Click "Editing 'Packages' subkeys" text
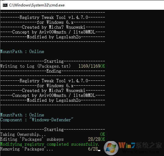Viewport: 164px width, 156px height. click(32, 139)
